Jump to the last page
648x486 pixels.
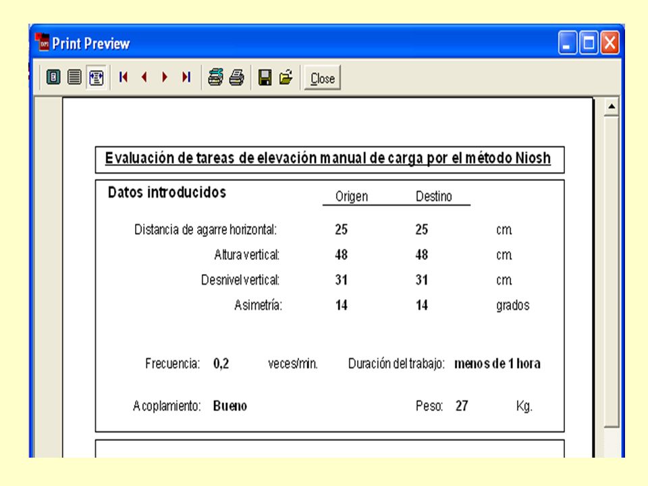186,77
